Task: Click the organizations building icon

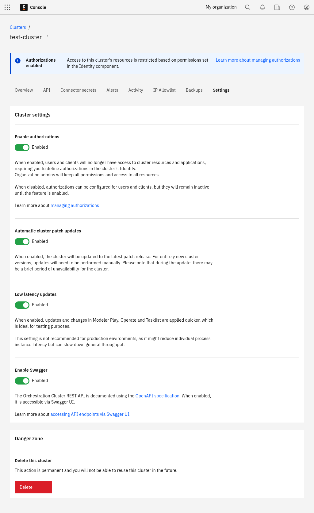Action: coord(277,7)
